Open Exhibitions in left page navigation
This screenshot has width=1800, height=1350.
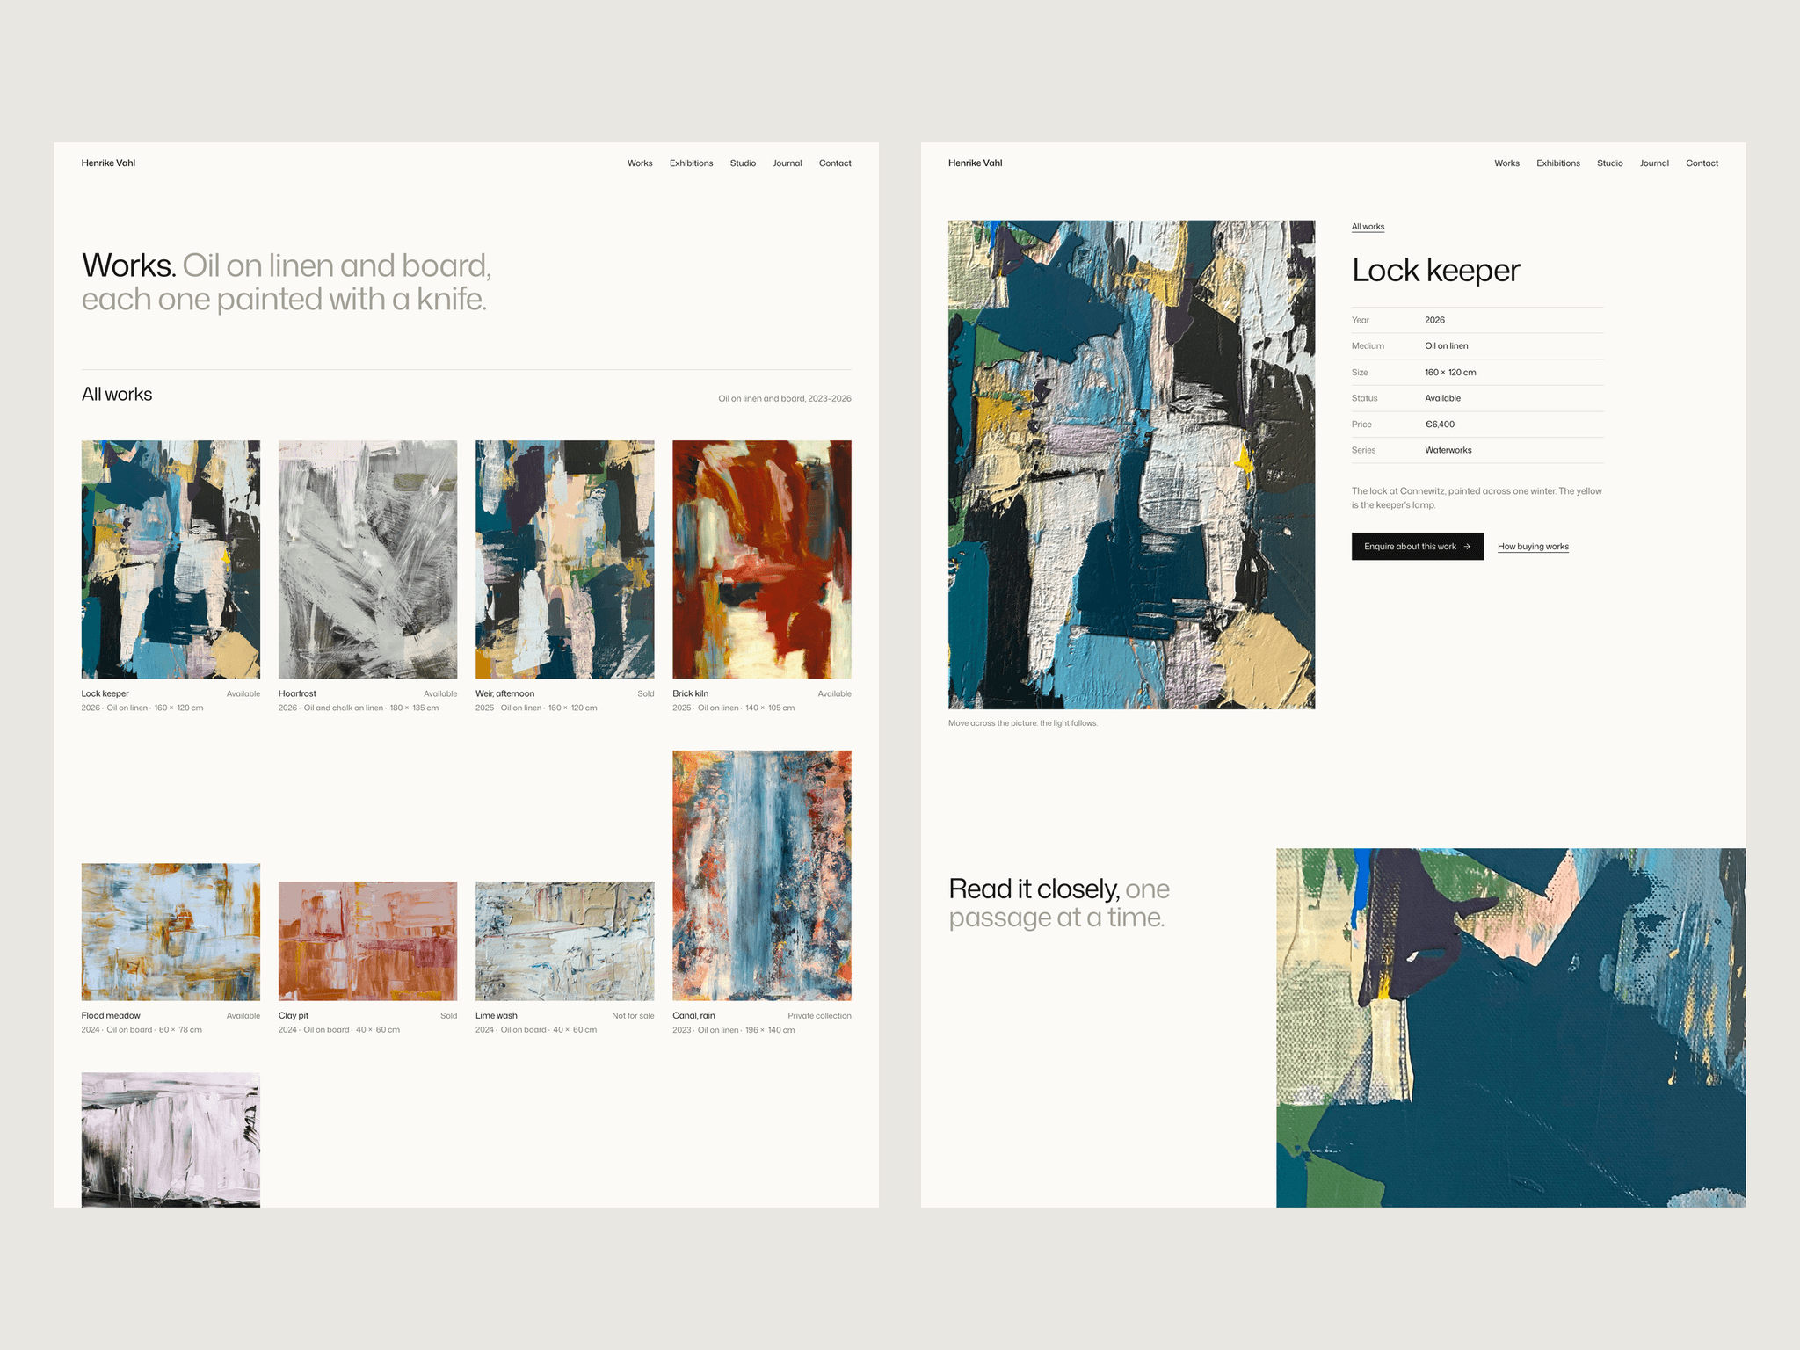[x=691, y=163]
